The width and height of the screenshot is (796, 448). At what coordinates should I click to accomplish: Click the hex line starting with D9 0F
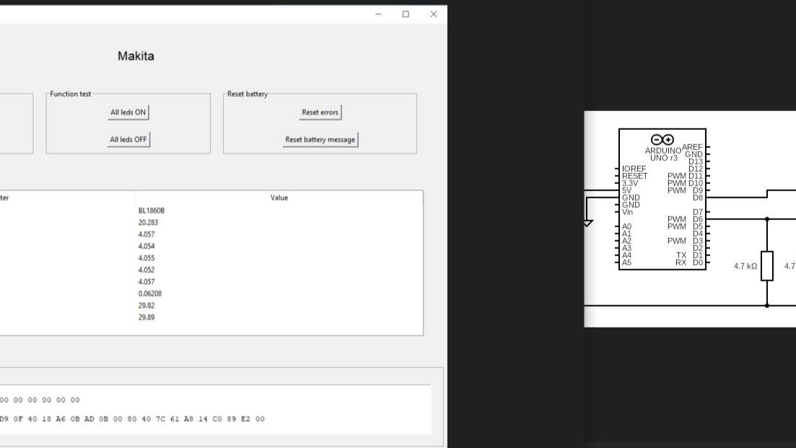click(132, 419)
